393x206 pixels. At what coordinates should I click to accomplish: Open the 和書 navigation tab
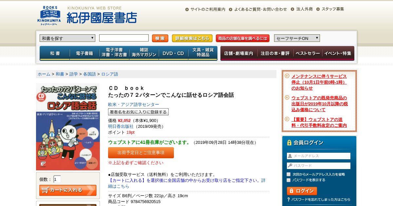[55, 53]
